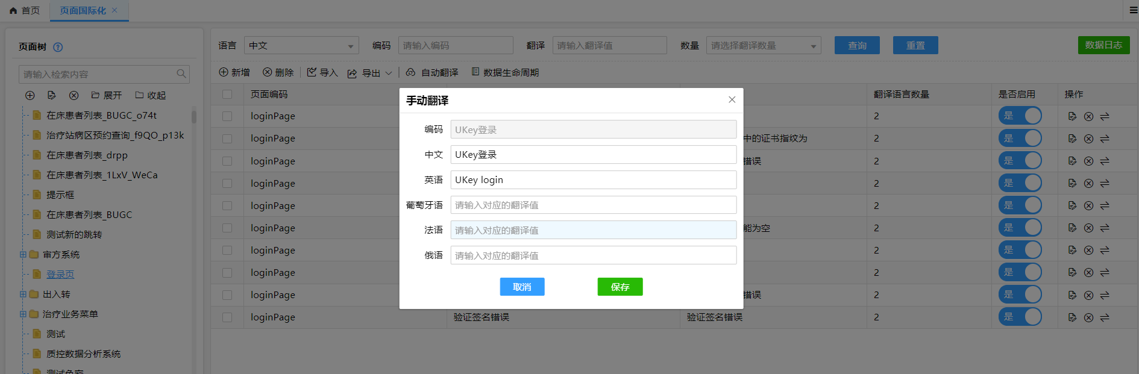1139x374 pixels.
Task: Expand the 出入转 folder in tree
Action: [23, 295]
